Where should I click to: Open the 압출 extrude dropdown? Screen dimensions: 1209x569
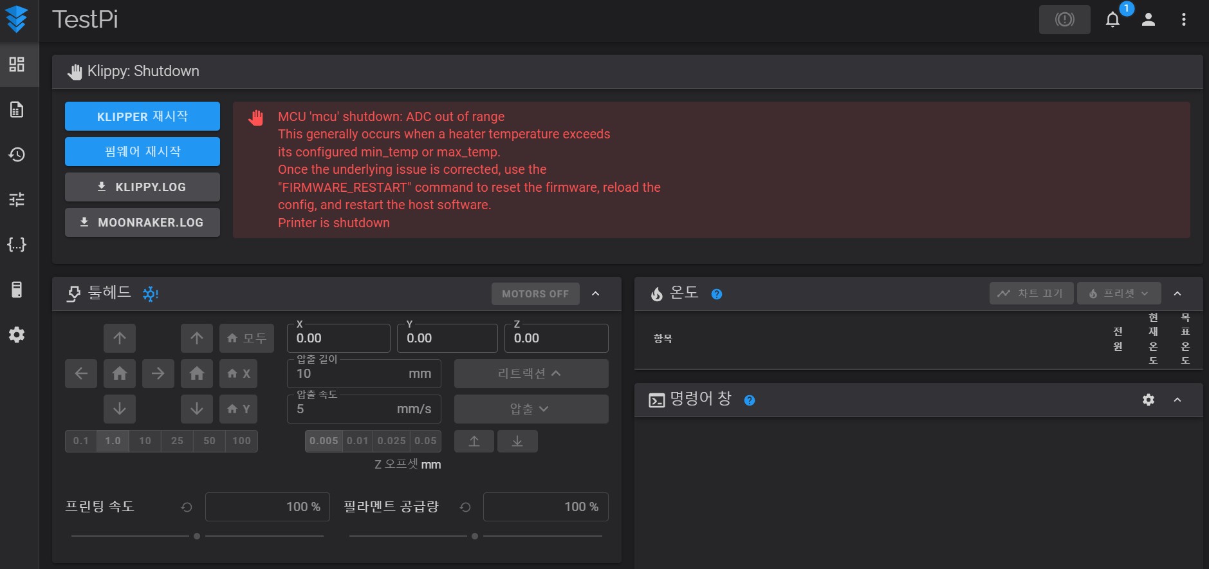pyautogui.click(x=531, y=409)
